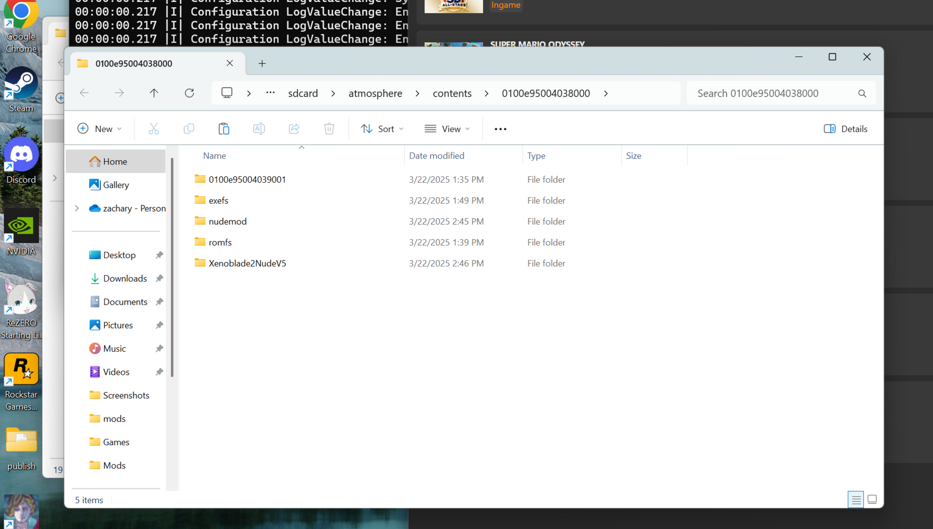This screenshot has width=933, height=529.
Task: Toggle the Details pane
Action: tap(846, 129)
